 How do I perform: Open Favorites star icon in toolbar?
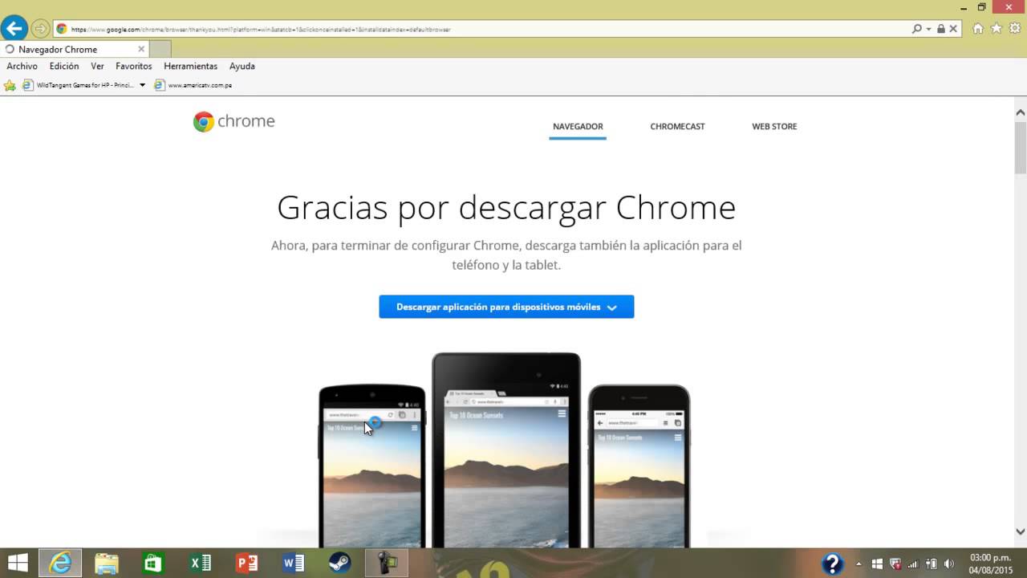coord(997,29)
